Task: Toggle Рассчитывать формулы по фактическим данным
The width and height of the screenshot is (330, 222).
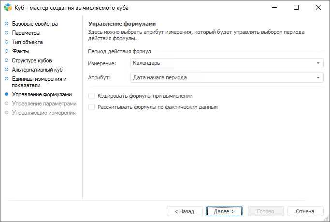Action: tap(92, 107)
